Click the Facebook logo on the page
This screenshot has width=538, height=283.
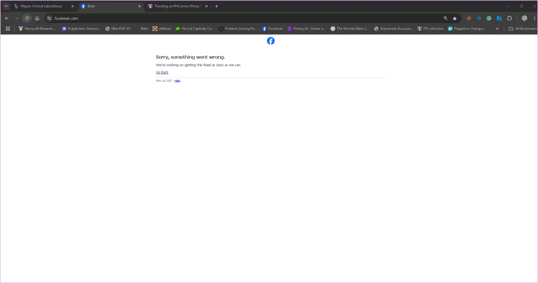click(x=271, y=41)
